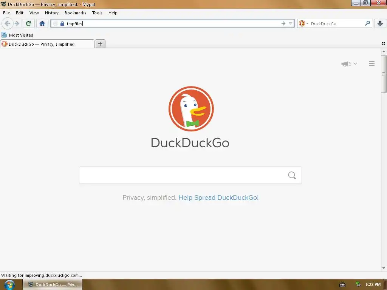This screenshot has width=387, height=290.
Task: Open the Edit menu
Action: click(x=20, y=13)
